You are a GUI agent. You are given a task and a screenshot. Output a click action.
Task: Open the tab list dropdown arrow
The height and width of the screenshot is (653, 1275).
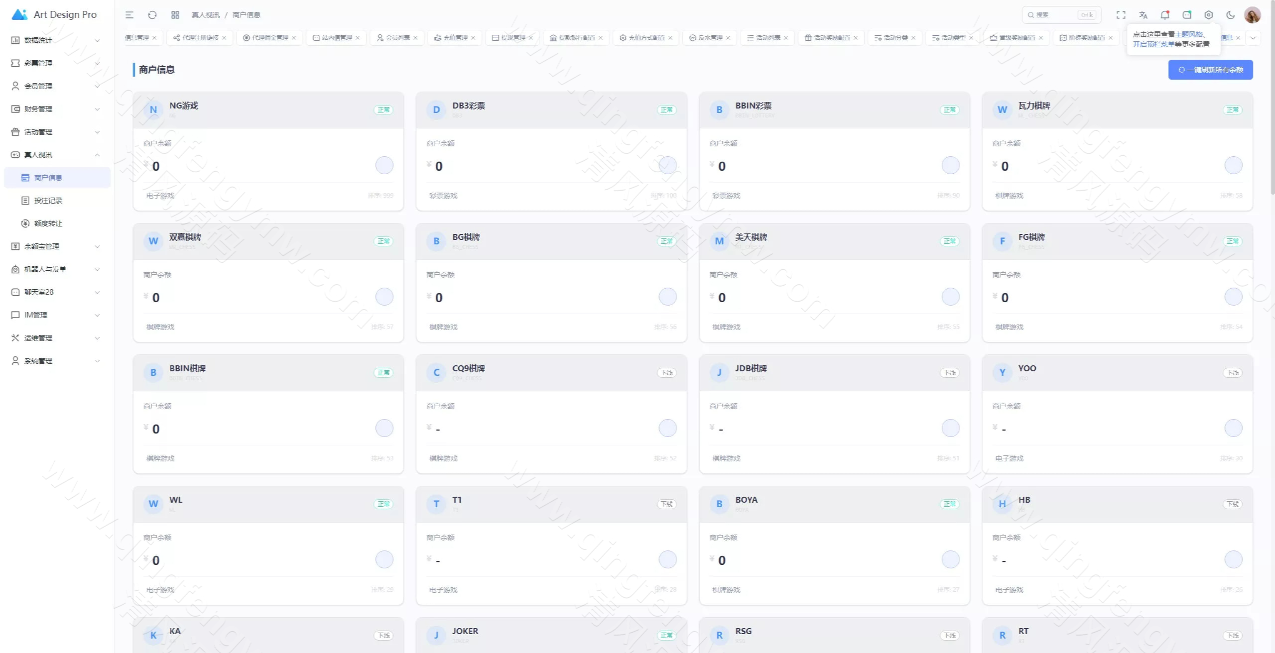tap(1253, 38)
